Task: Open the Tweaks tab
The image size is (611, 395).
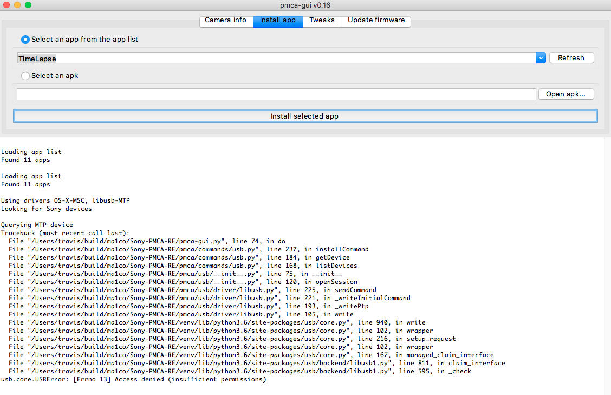Action: point(322,20)
